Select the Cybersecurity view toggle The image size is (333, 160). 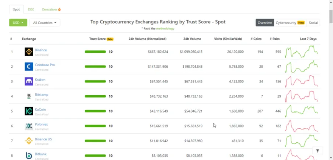[290, 23]
